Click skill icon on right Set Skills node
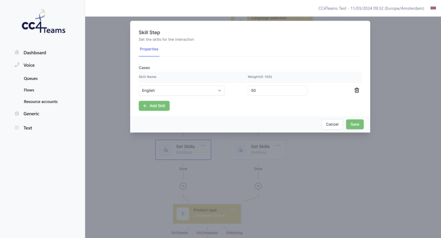The height and width of the screenshot is (238, 441). pyautogui.click(x=240, y=150)
